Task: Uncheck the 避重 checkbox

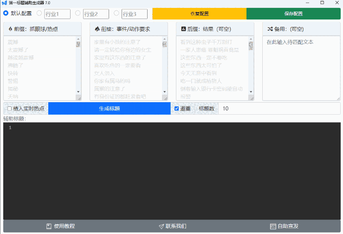Action: pyautogui.click(x=176, y=109)
